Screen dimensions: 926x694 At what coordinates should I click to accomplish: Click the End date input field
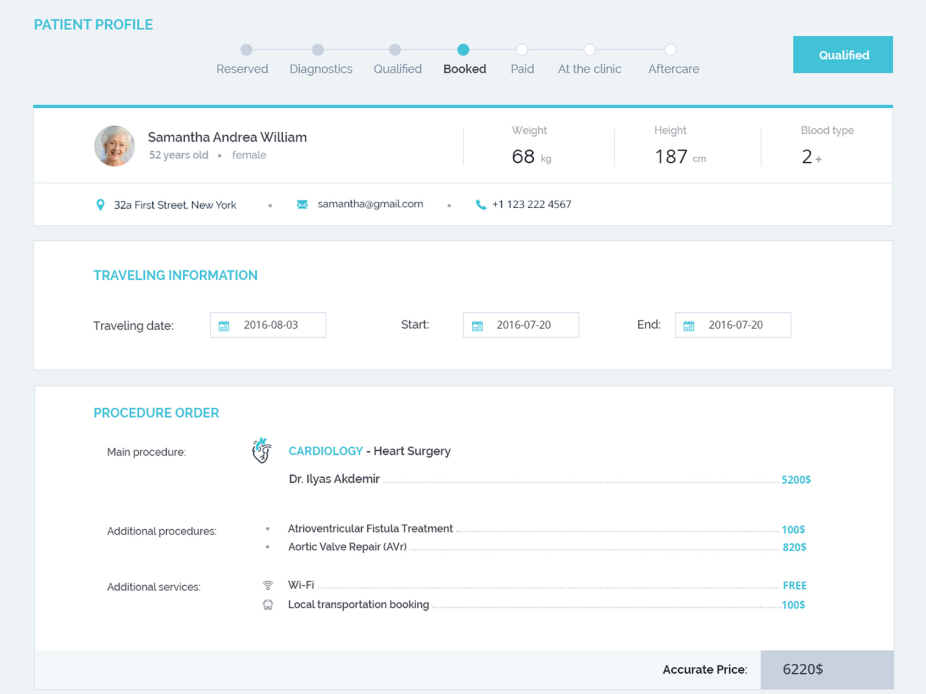point(733,325)
